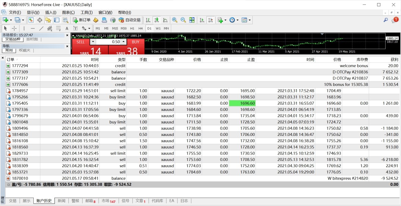Toggle candlestick chart display mode

(x=156, y=20)
